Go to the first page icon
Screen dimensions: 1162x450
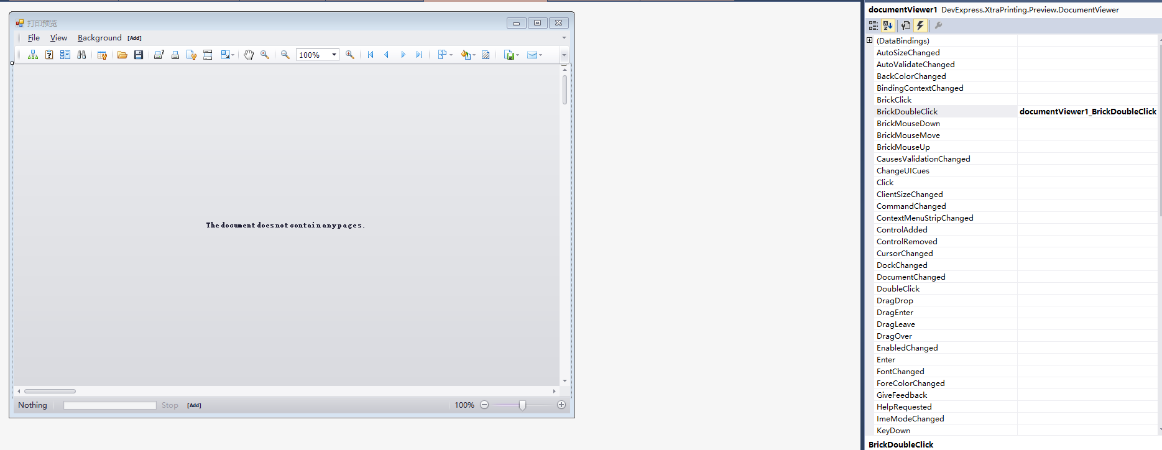click(x=371, y=55)
